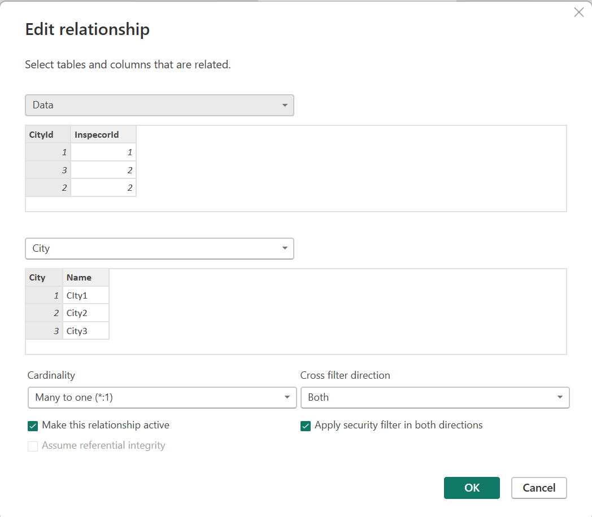The height and width of the screenshot is (517, 592).
Task: Select the City column header in City table
Action: (x=36, y=277)
